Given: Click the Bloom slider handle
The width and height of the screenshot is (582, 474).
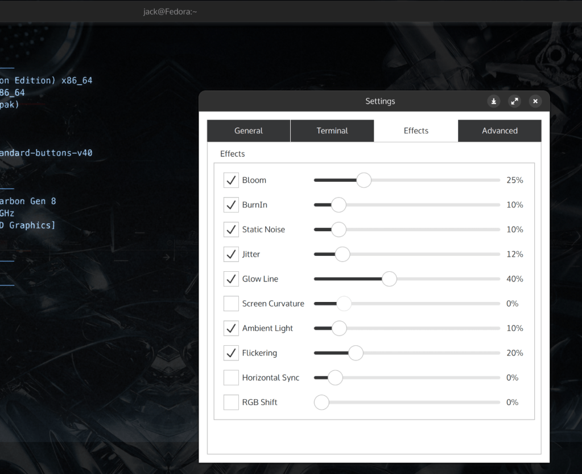Looking at the screenshot, I should (x=364, y=181).
